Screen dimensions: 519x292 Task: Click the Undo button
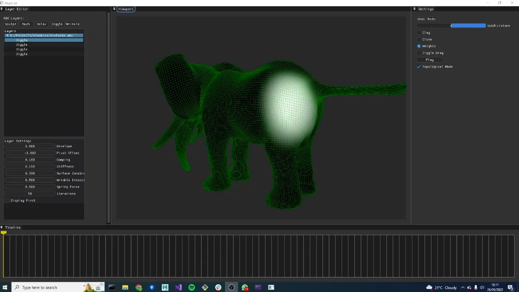coord(421,19)
